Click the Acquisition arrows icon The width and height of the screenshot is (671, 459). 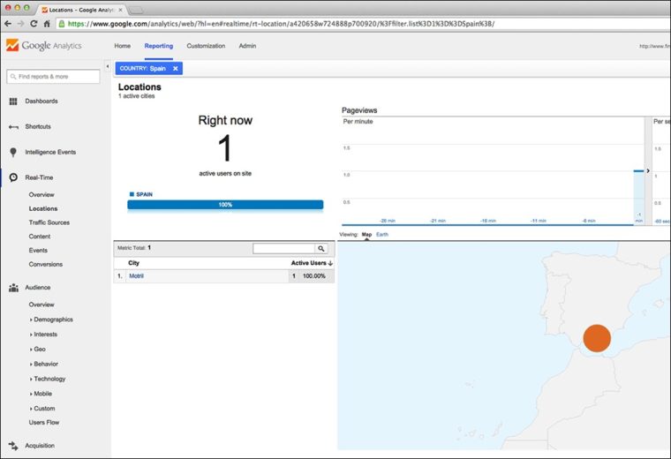point(13,446)
